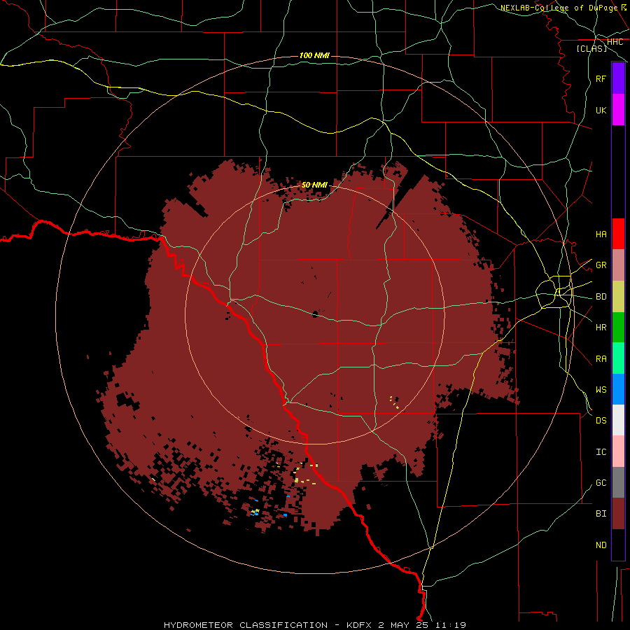The image size is (630, 630).
Task: Click the 'RA' legend label
Action: point(601,359)
